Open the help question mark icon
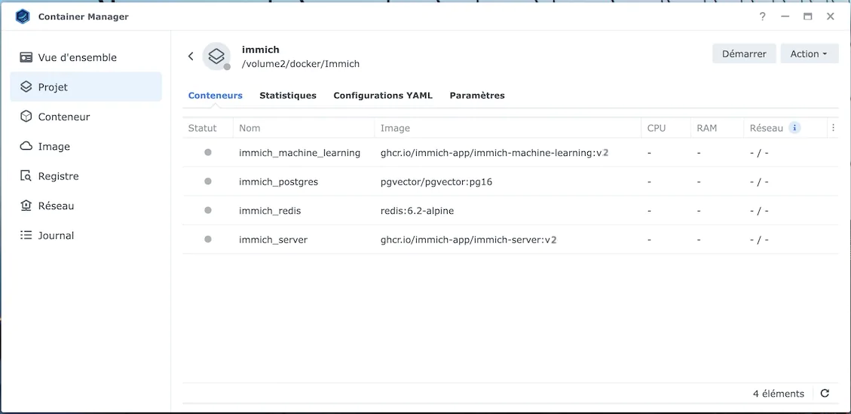Image resolution: width=851 pixels, height=414 pixels. tap(762, 17)
